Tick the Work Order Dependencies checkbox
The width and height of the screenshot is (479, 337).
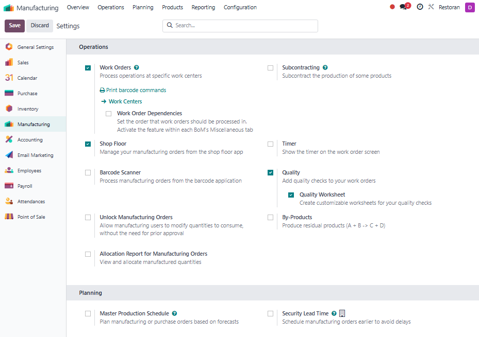click(x=108, y=114)
